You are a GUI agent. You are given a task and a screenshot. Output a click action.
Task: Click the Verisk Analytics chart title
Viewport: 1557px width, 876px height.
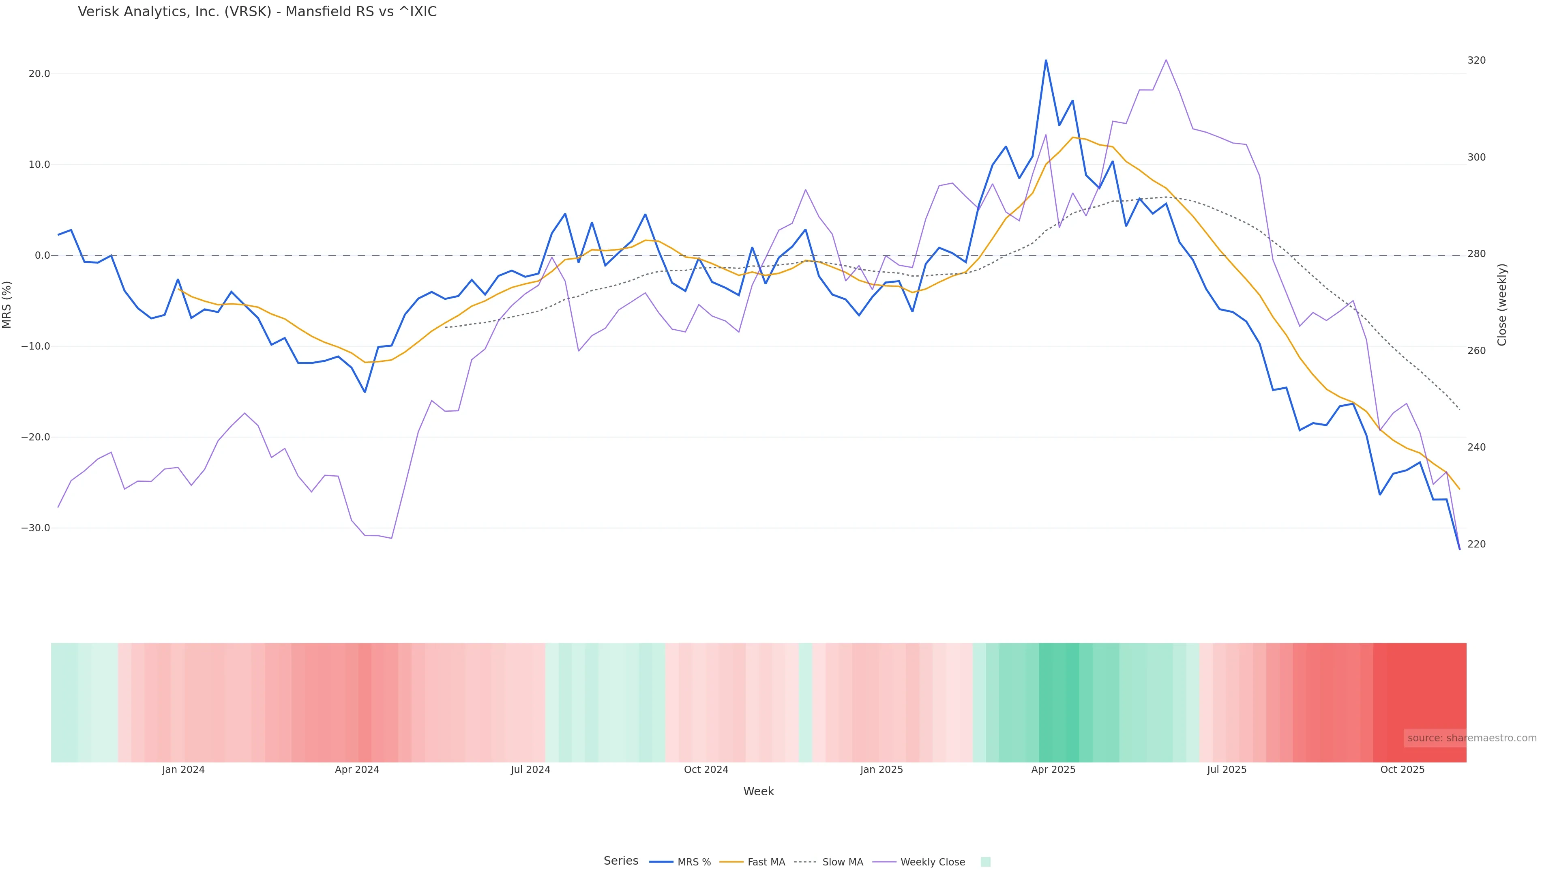[x=257, y=12]
